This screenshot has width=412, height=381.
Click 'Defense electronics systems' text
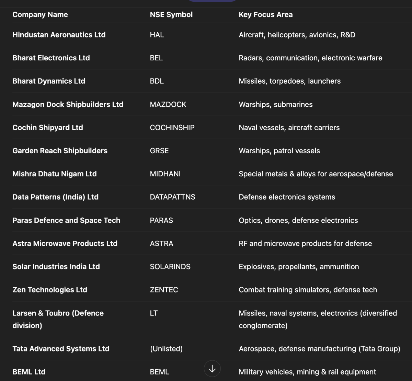287,197
